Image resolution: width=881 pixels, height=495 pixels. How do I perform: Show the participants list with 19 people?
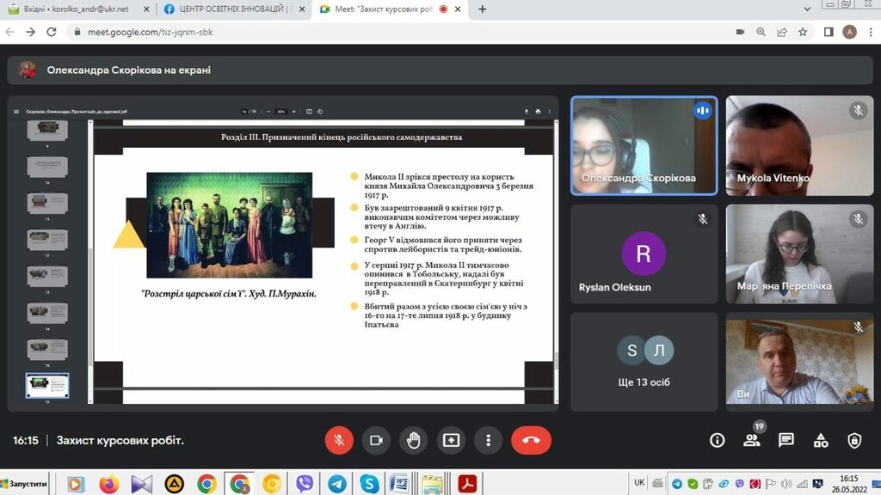tap(752, 440)
